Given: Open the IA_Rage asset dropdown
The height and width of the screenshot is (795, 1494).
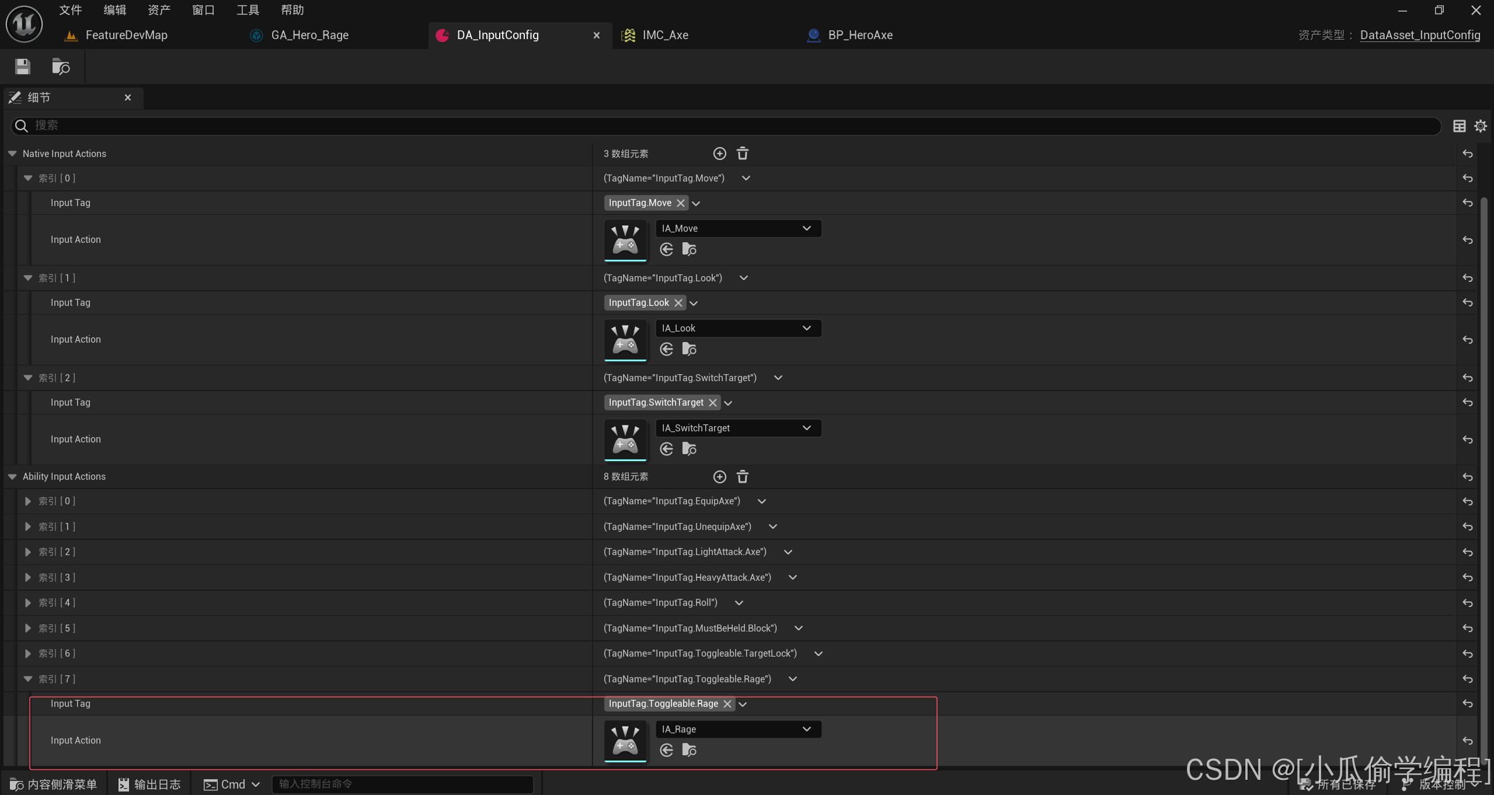Looking at the screenshot, I should 738,729.
